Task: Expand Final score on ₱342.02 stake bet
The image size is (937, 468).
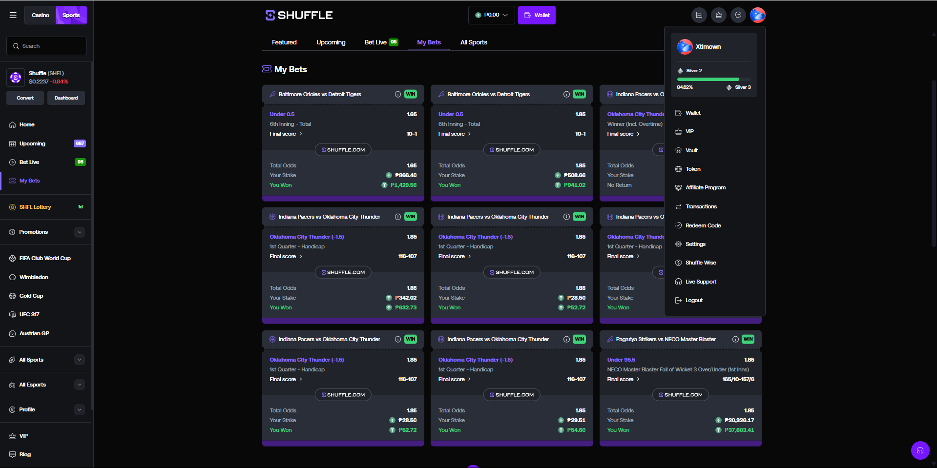Action: point(286,256)
